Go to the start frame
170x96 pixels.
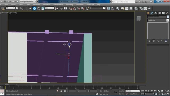tap(143, 91)
